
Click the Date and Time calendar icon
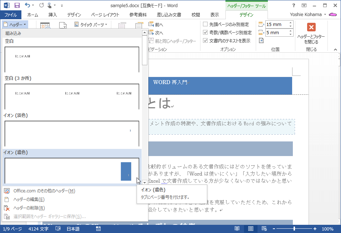[45, 26]
